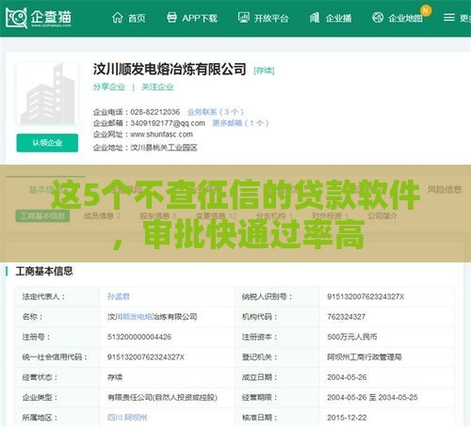This screenshot has height=427, width=471.
Task: Select the 对外投资 sub-tab
Action: (x=330, y=215)
